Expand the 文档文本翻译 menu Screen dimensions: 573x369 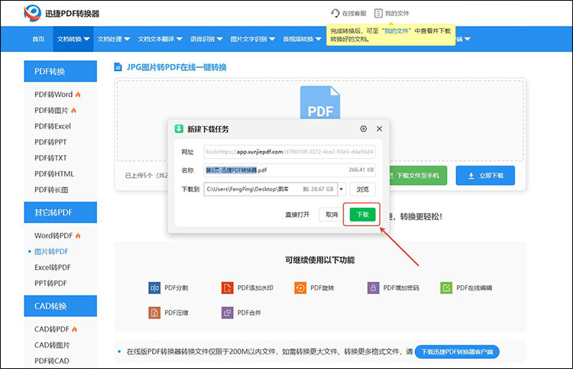160,39
